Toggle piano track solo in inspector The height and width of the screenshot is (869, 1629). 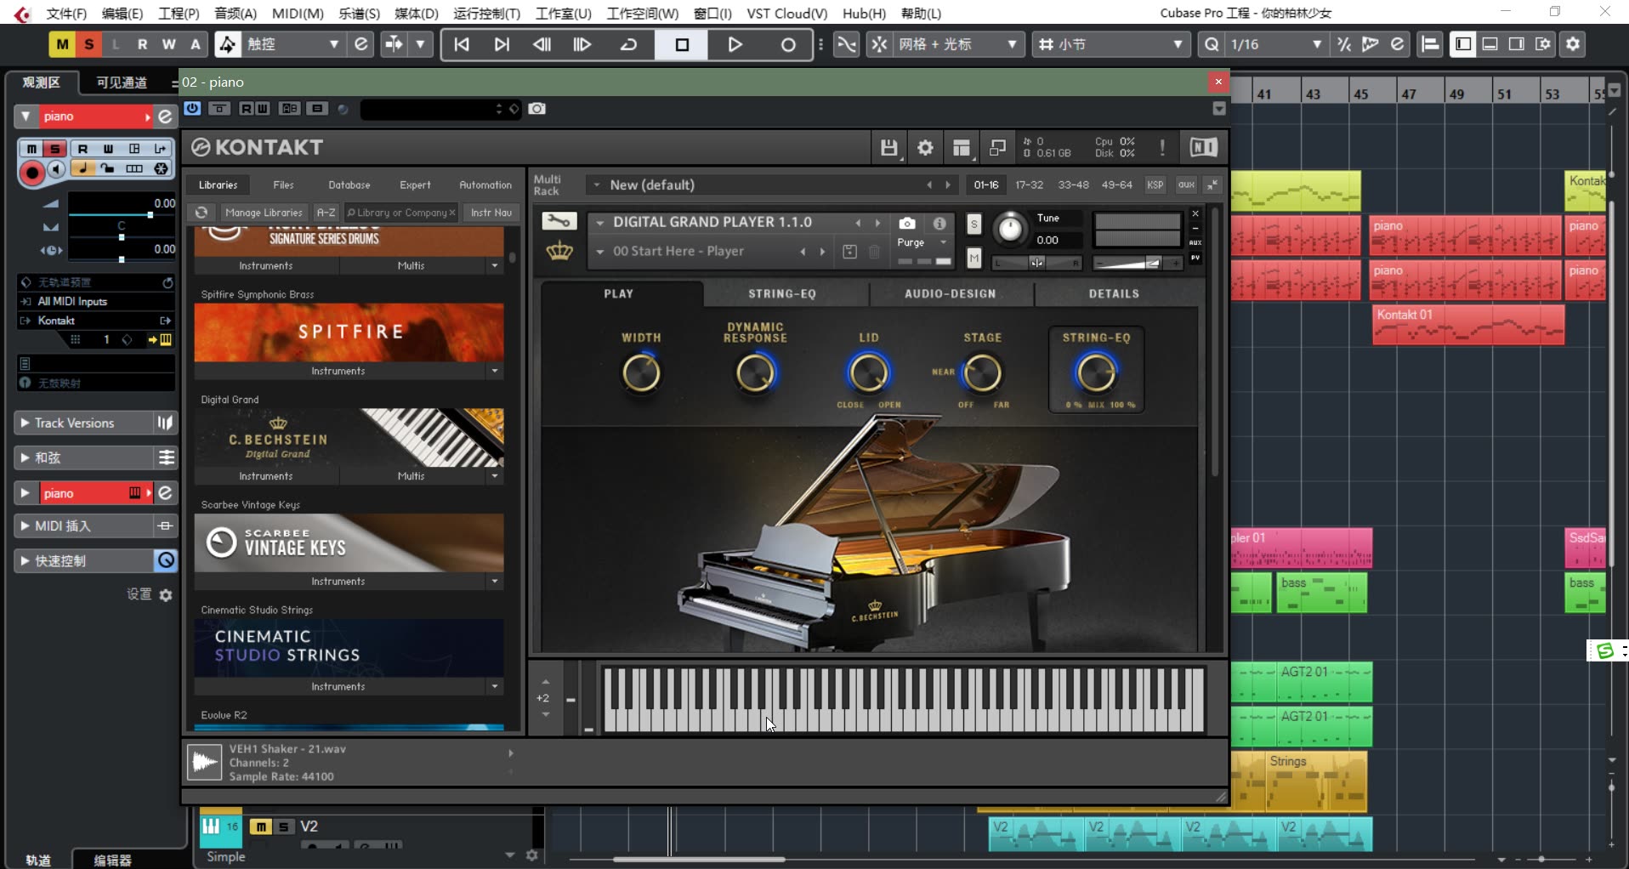coord(55,149)
